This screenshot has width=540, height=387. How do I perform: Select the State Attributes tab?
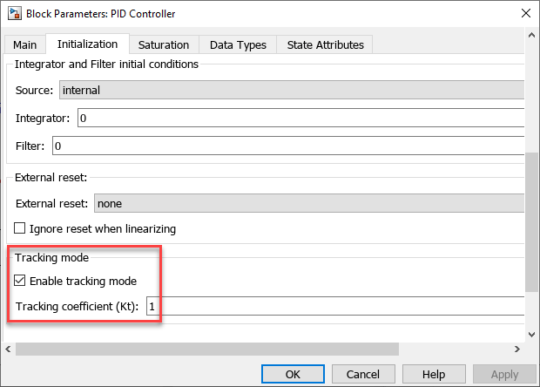tap(325, 44)
